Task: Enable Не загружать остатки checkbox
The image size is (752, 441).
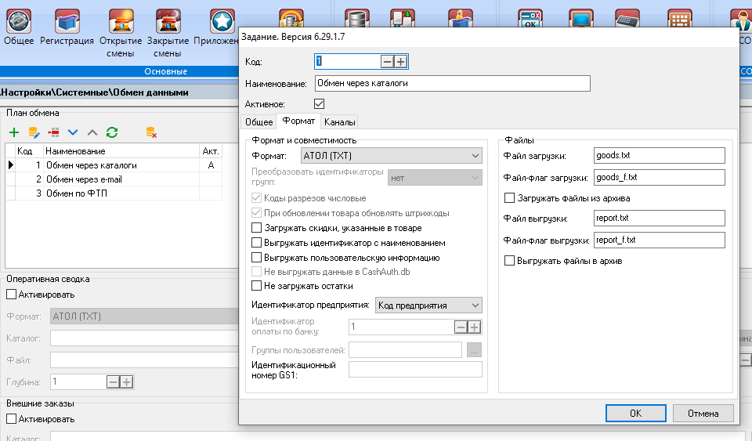Action: [257, 286]
